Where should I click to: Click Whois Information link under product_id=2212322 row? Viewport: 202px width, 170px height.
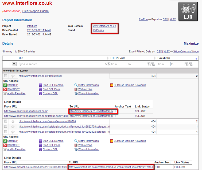89,149
